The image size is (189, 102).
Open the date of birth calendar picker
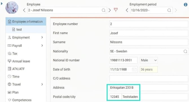(134, 69)
